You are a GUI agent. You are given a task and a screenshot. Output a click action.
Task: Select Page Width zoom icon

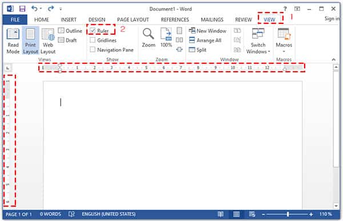(x=180, y=50)
